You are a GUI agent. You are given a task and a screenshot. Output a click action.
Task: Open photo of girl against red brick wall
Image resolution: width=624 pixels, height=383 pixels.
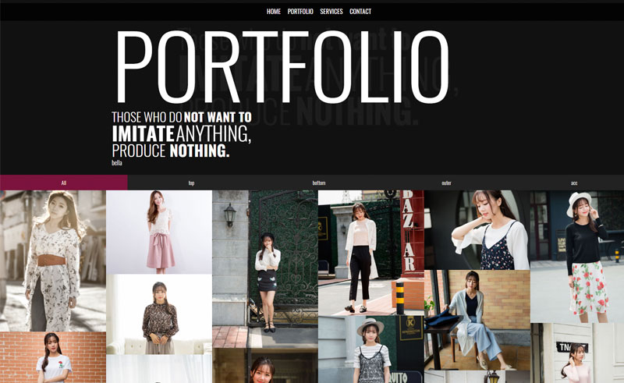coord(53,357)
